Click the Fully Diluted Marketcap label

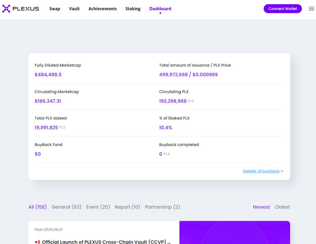pos(58,65)
